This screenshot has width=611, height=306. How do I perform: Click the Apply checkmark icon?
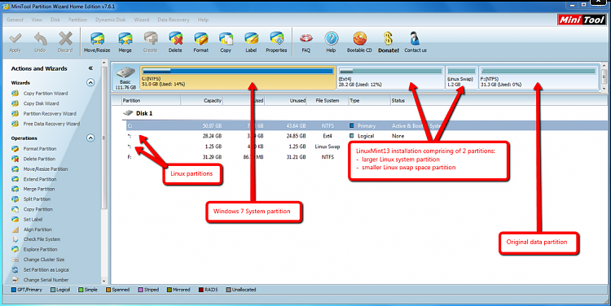click(x=15, y=38)
